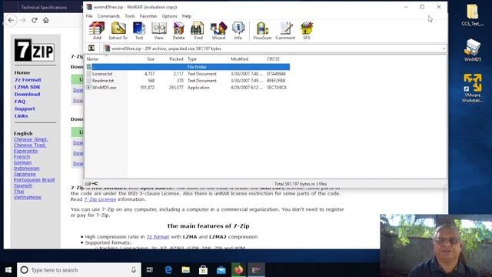Screen dimensions: 492x277
Task: Click the Type here to search box
Action: pyautogui.click(x=79, y=270)
